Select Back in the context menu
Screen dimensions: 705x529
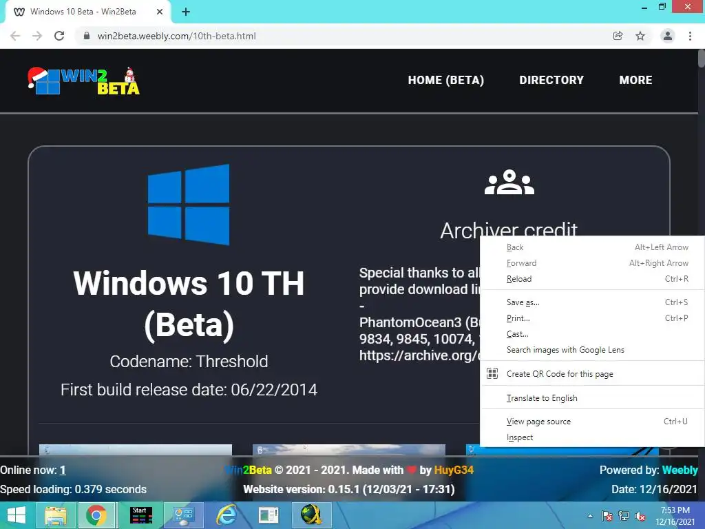(592, 247)
